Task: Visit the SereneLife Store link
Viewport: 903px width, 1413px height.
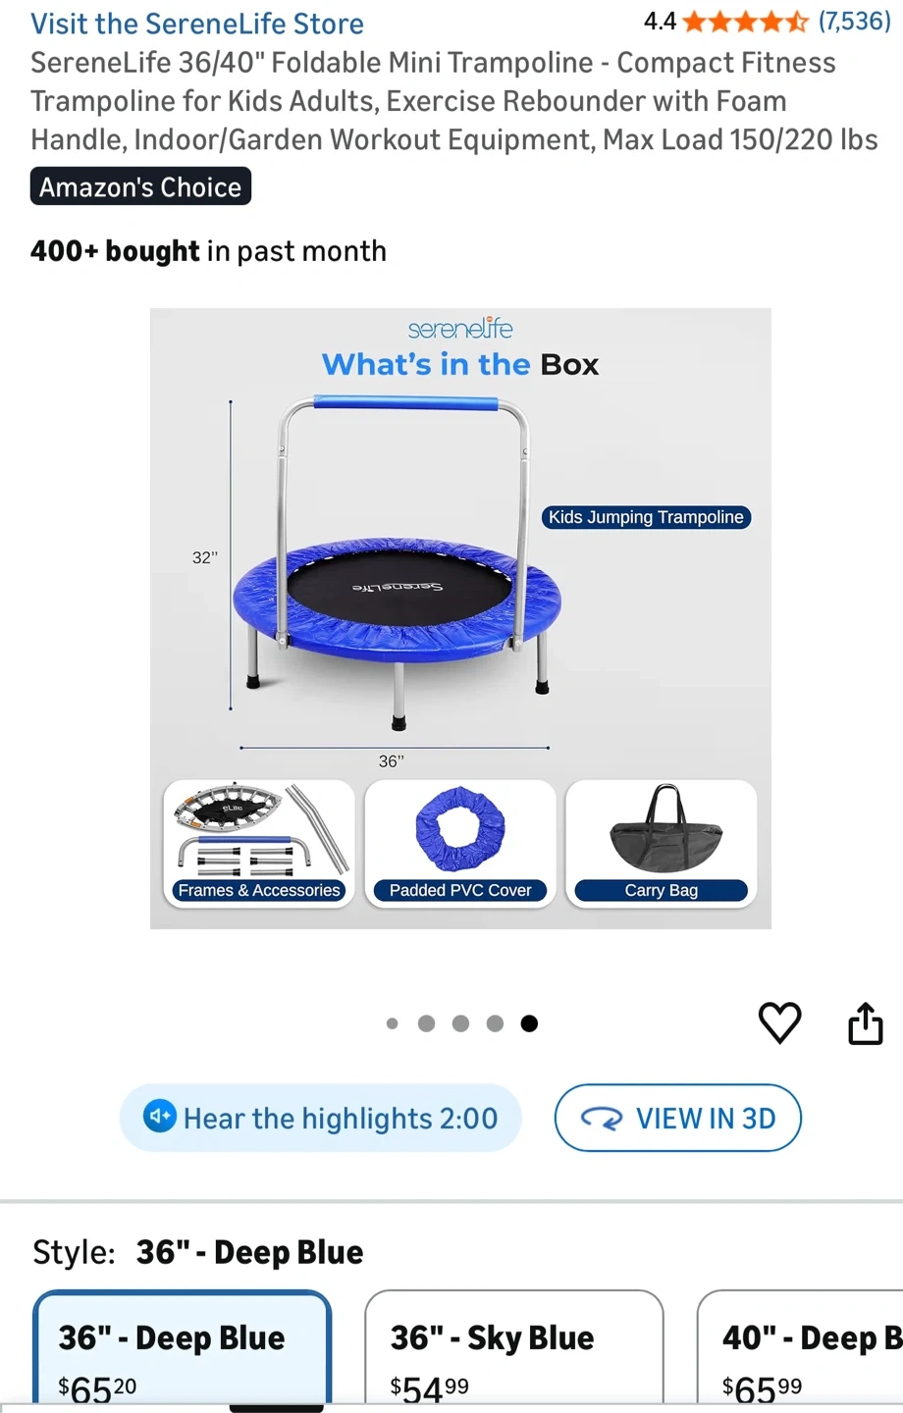Action: point(197,24)
